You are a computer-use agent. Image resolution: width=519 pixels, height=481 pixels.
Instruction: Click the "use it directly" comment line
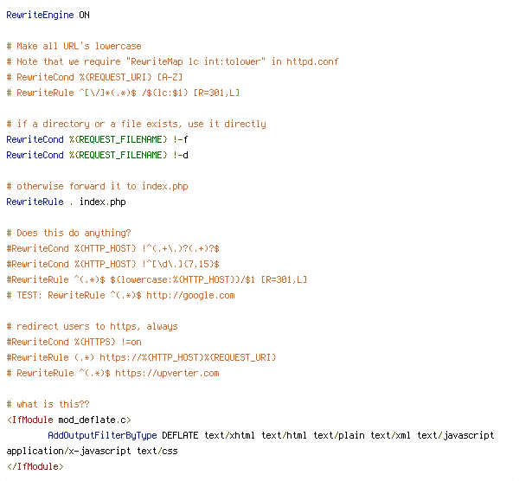(136, 124)
